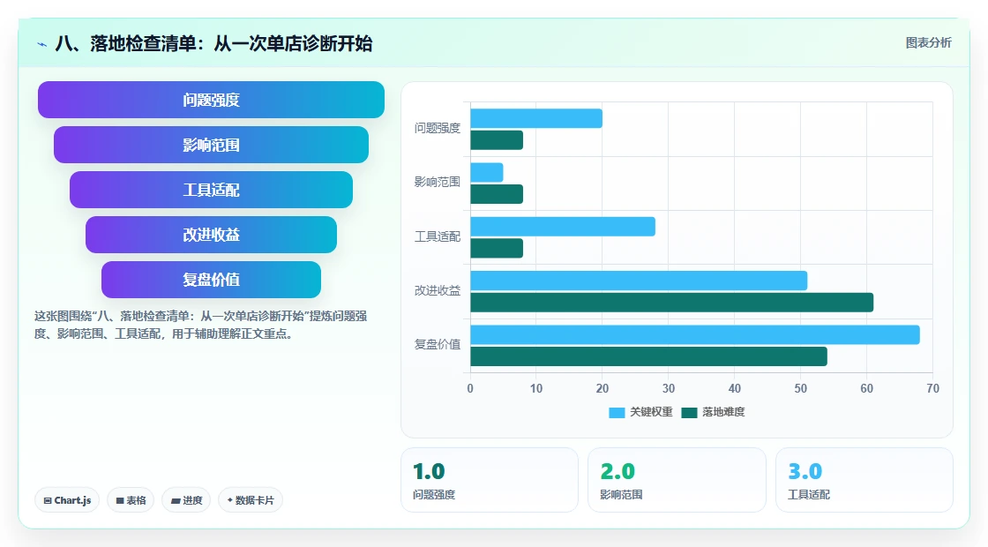This screenshot has height=547, width=988.
Task: Click the 问题强度 chart axis label
Action: [x=438, y=129]
